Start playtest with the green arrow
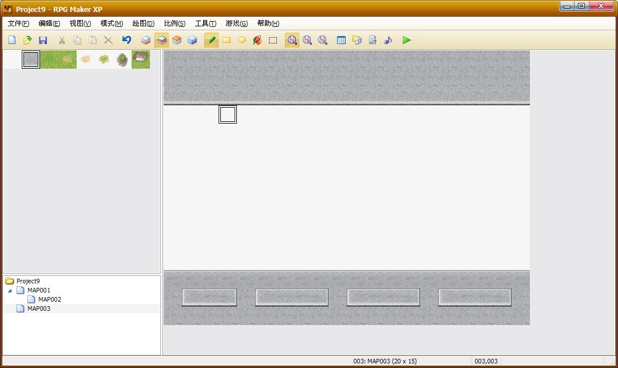The width and height of the screenshot is (618, 368). [x=407, y=40]
